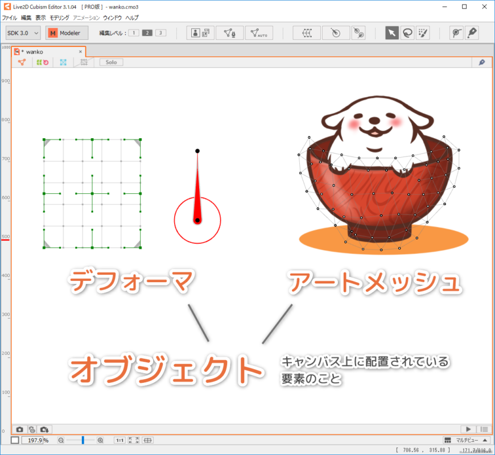Zoom out with the minus magnifier

[61, 440]
